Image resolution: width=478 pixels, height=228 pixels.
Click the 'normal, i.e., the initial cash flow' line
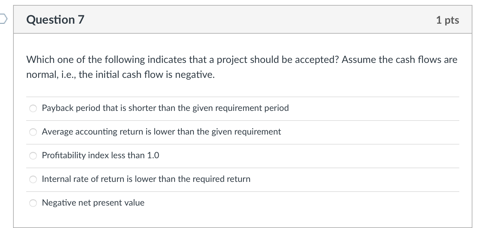[120, 75]
